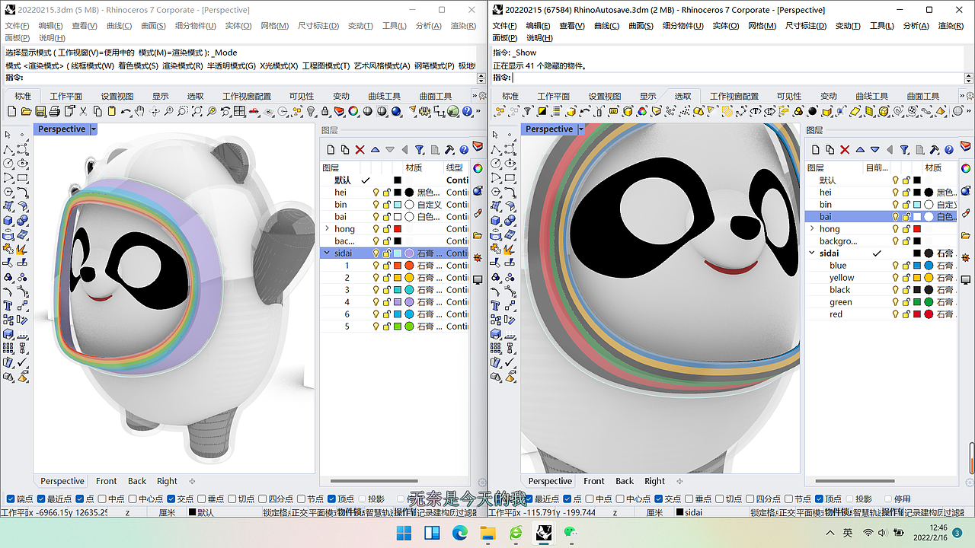Toggle 交点 osnap checkbox in right window
The height and width of the screenshot is (548, 975).
pos(659,499)
